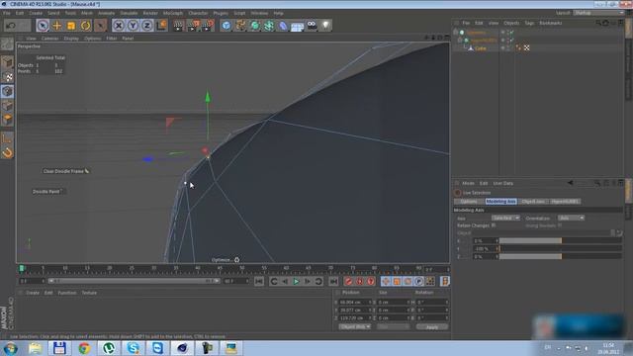Adjust the X axis percentage slider

[x=561, y=240]
